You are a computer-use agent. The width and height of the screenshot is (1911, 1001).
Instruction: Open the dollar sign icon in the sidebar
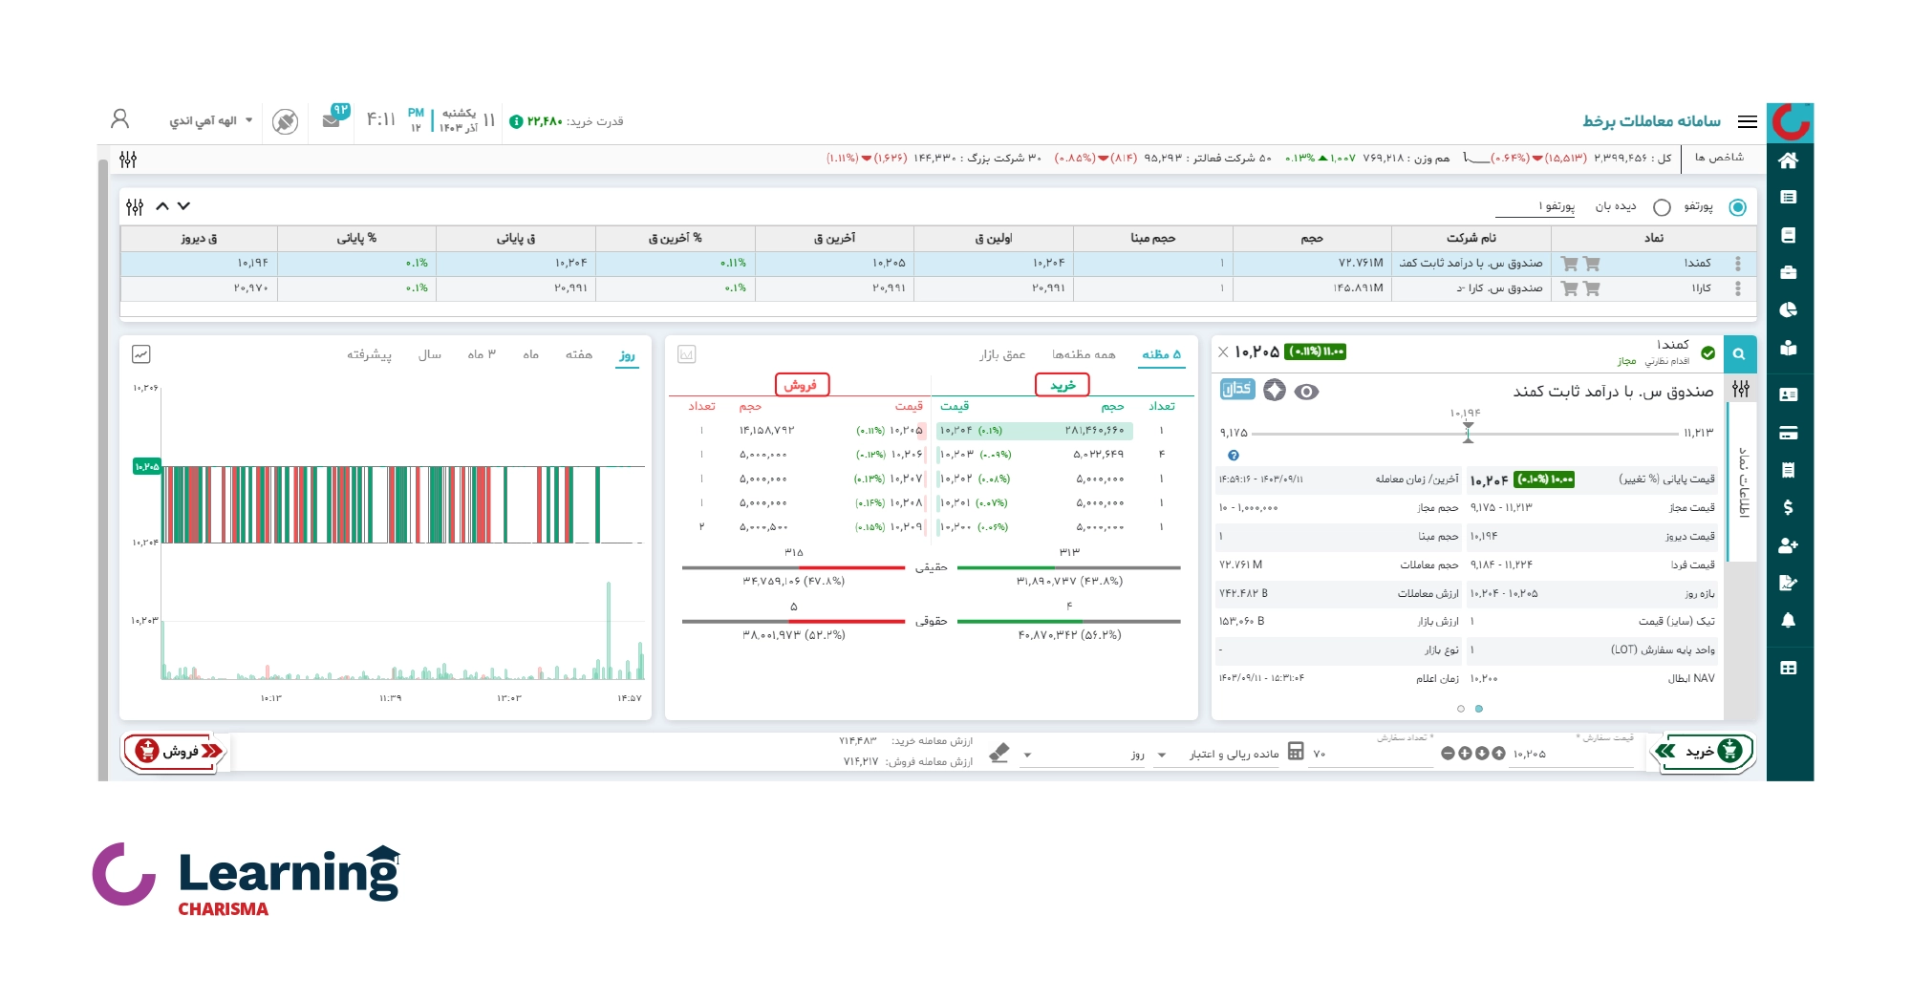[1789, 507]
